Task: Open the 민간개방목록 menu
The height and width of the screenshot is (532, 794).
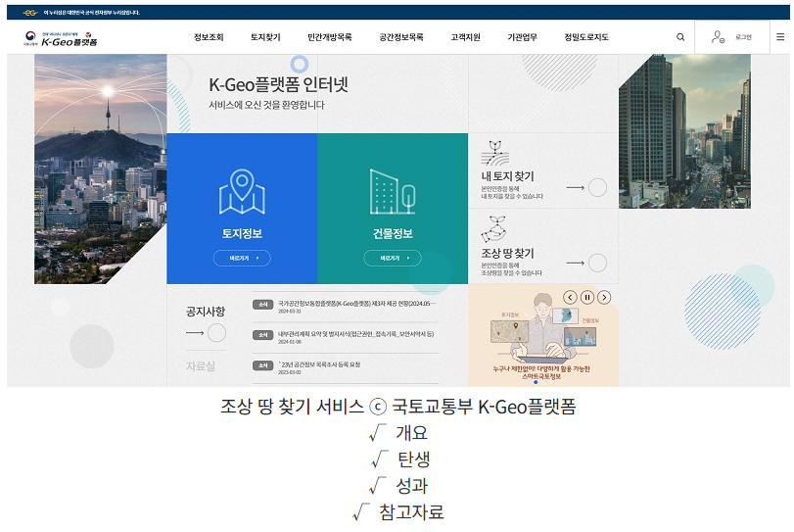Action: (330, 37)
